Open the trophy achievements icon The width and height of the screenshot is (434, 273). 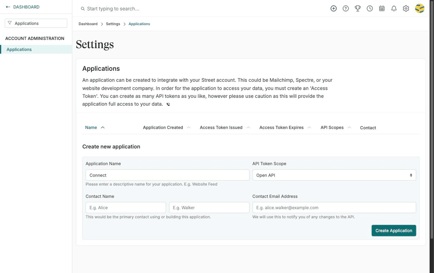coord(358,8)
